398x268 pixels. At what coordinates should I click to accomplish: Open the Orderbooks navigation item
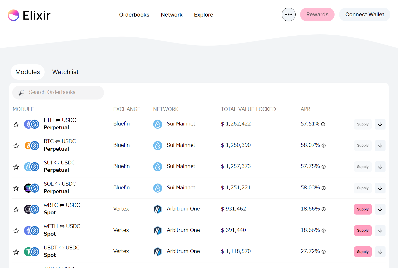(x=134, y=15)
